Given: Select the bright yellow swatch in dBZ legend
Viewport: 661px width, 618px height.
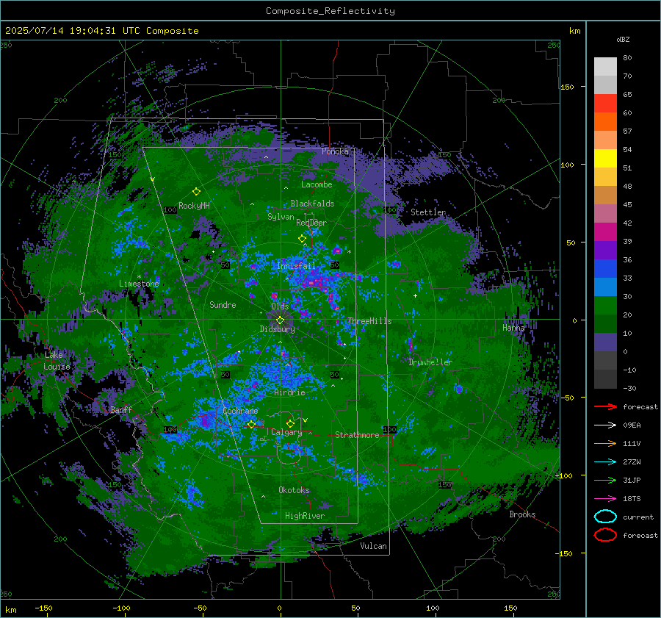Looking at the screenshot, I should tap(605, 158).
